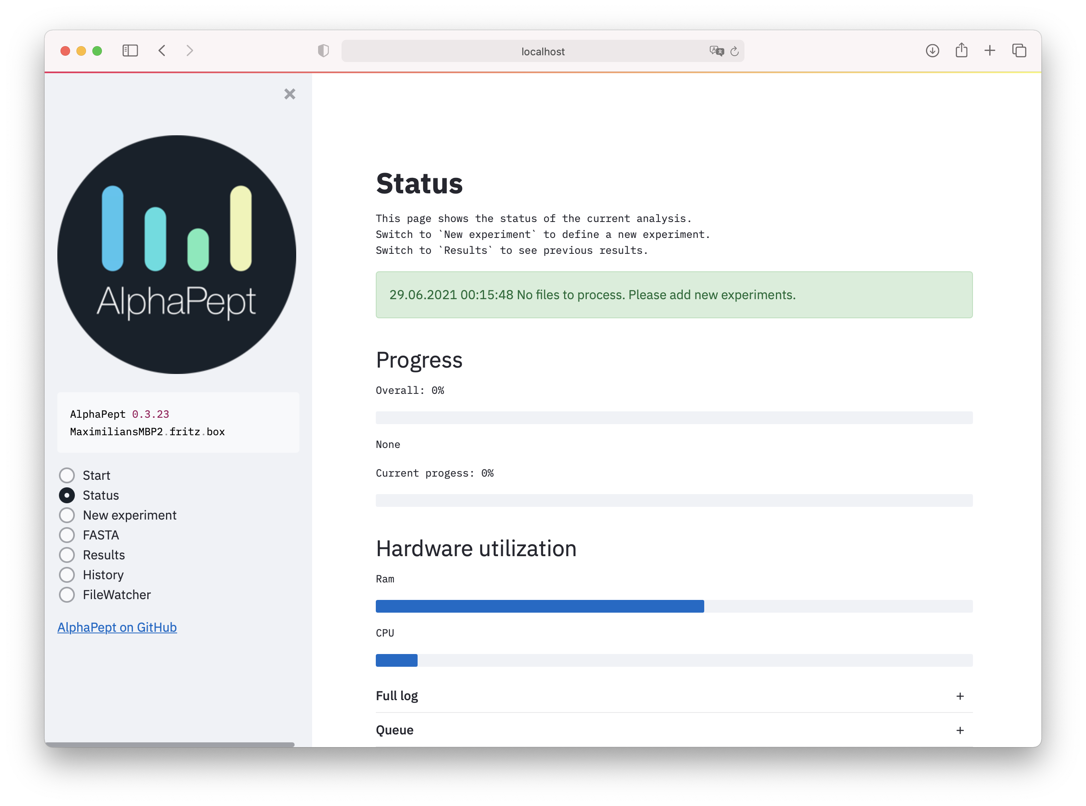Click the translate page icon
1086x806 pixels.
coord(716,51)
